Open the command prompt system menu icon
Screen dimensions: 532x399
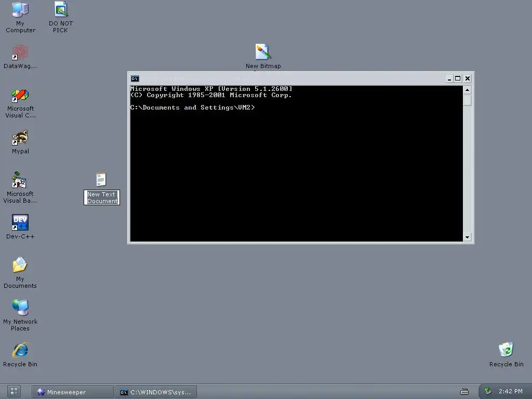(x=135, y=79)
